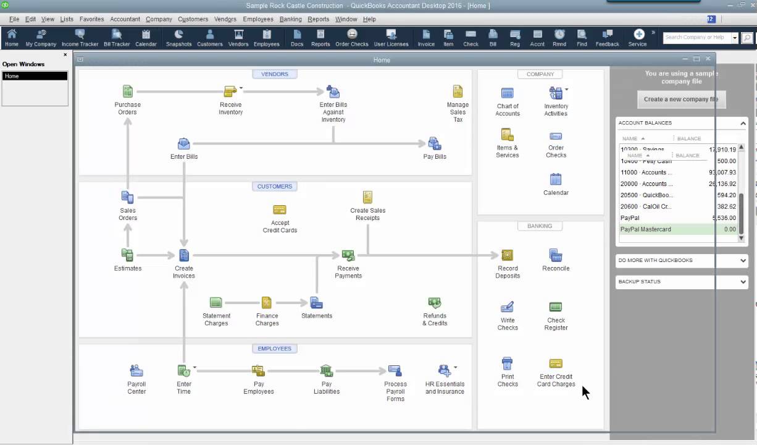The image size is (757, 445).
Task: Click the Receive Inventory icon
Action: (x=230, y=92)
